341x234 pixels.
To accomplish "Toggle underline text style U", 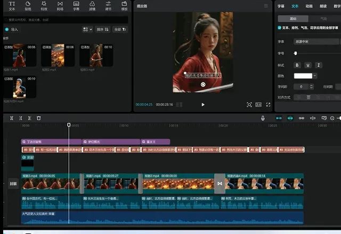I will [308, 65].
